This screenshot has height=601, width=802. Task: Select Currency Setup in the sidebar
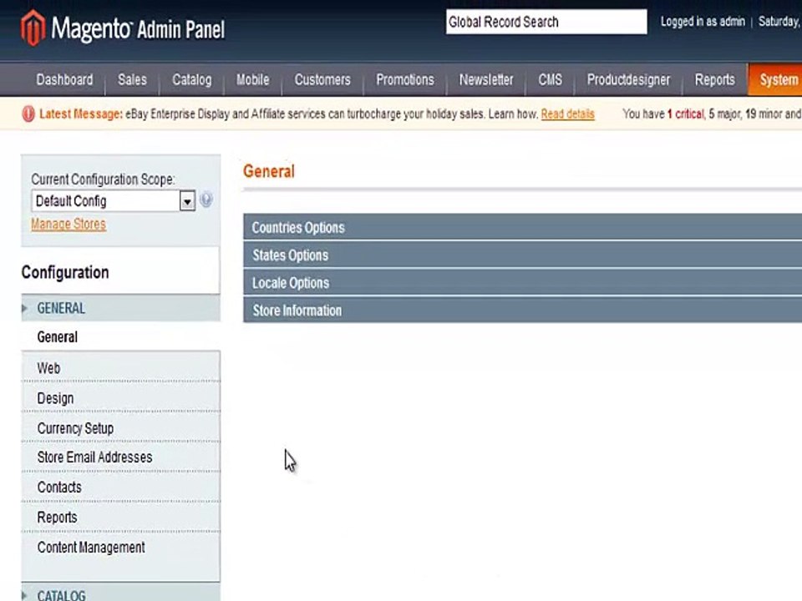pos(120,427)
